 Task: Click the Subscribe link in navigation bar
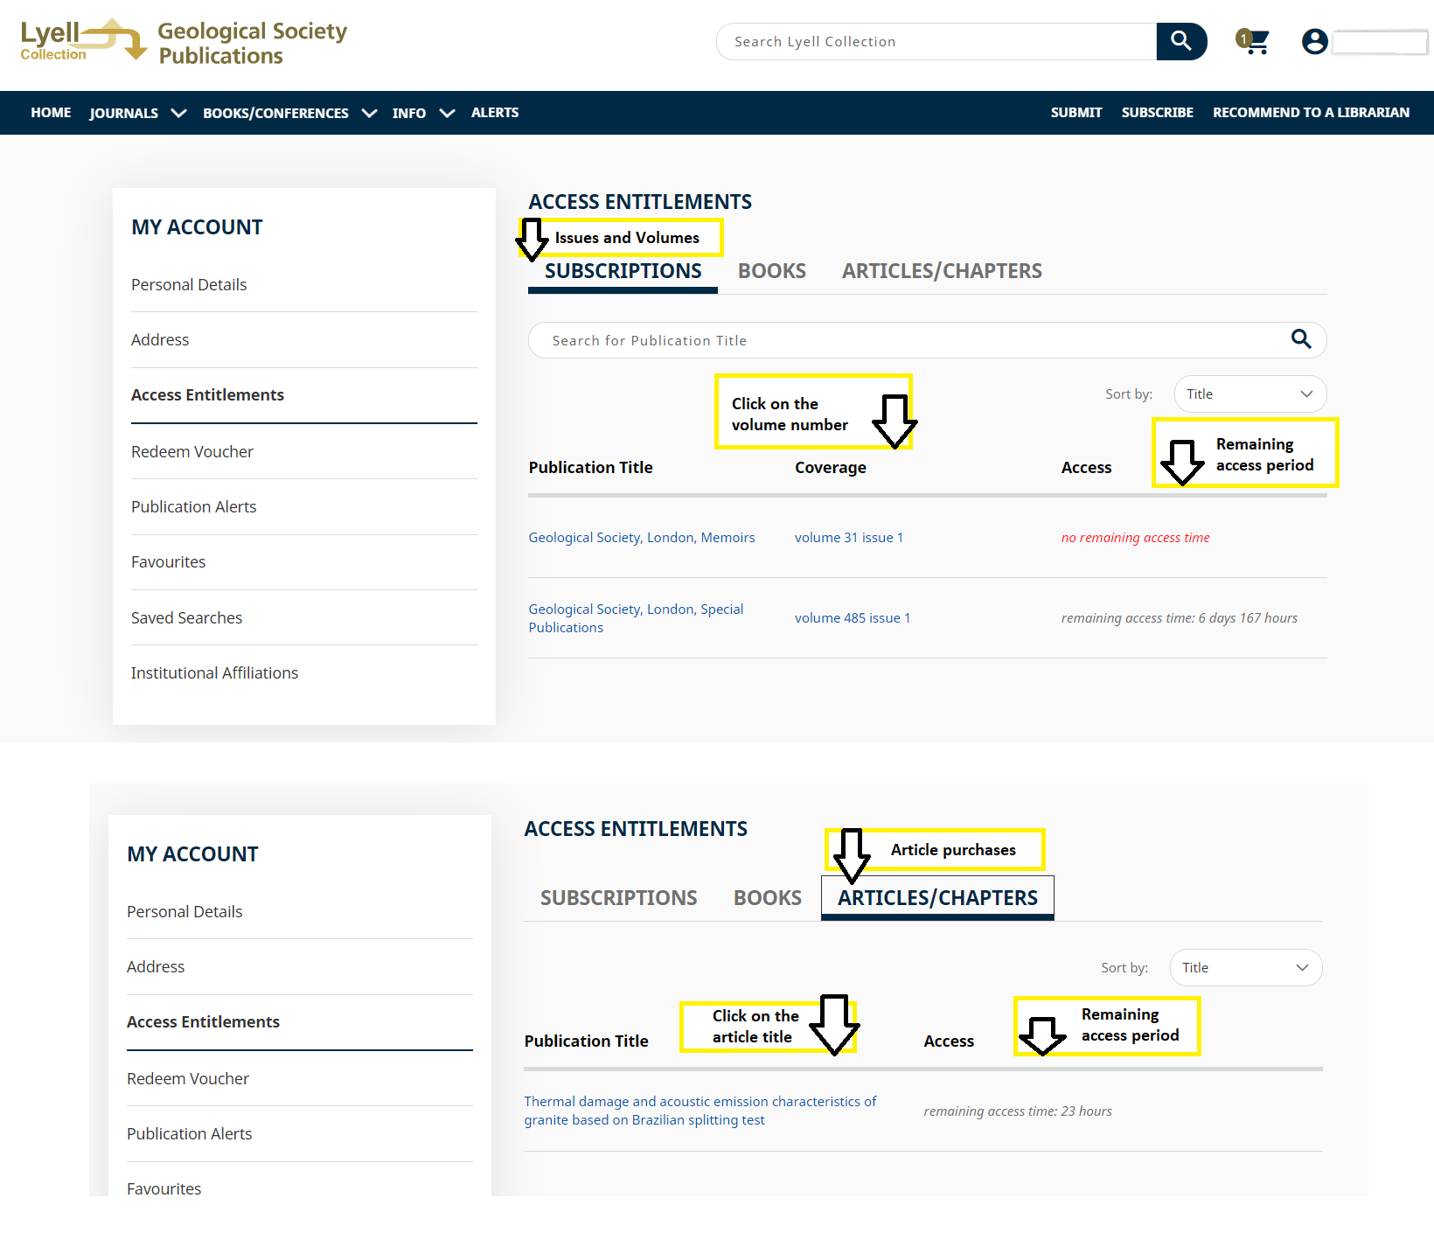[x=1157, y=113]
